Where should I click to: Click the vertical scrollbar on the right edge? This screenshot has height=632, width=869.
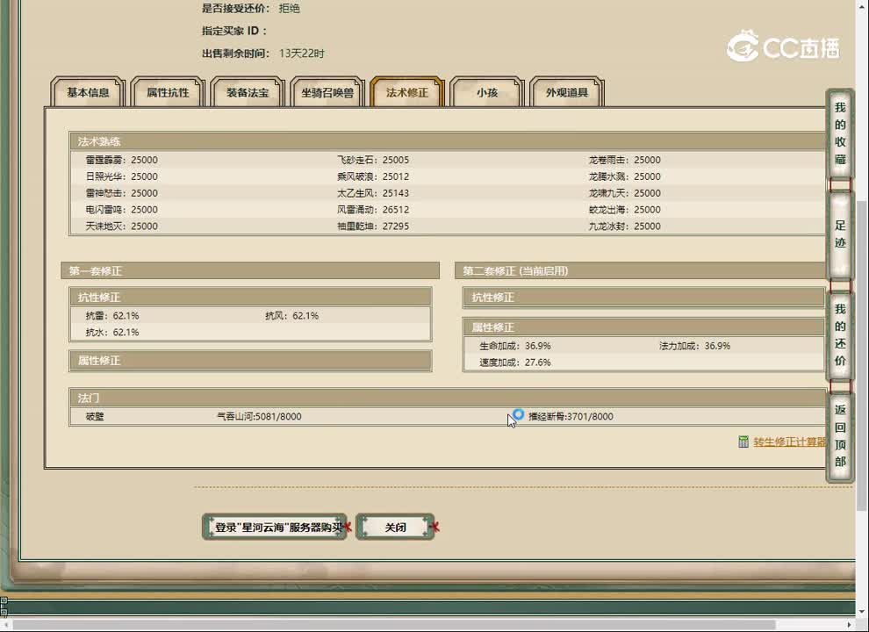tap(862, 351)
